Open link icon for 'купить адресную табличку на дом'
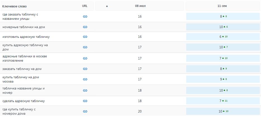This screenshot has height=117, width=261. pos(85,47)
